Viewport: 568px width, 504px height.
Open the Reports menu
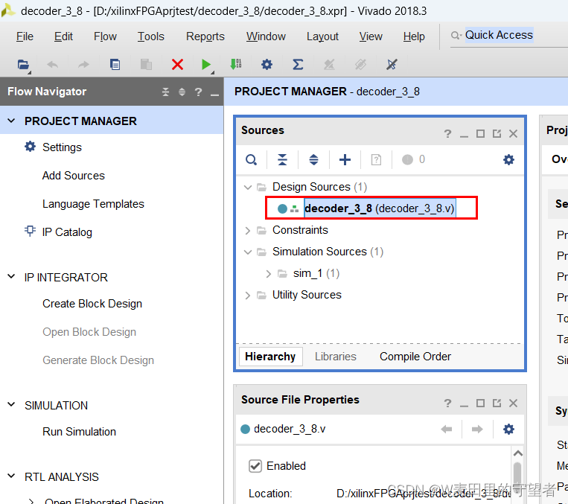(x=205, y=36)
